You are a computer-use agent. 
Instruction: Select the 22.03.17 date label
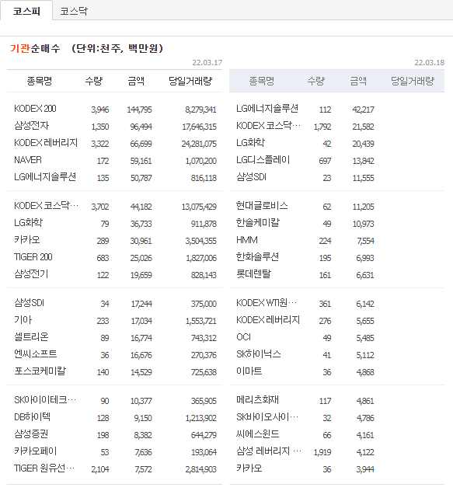(x=207, y=63)
